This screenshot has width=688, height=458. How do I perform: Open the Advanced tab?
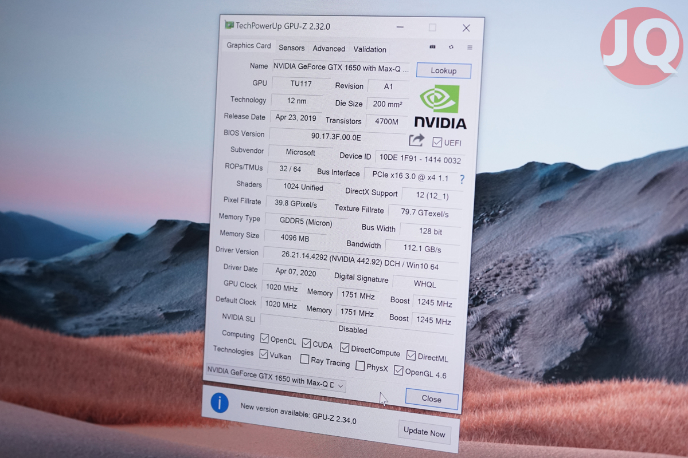pos(329,49)
